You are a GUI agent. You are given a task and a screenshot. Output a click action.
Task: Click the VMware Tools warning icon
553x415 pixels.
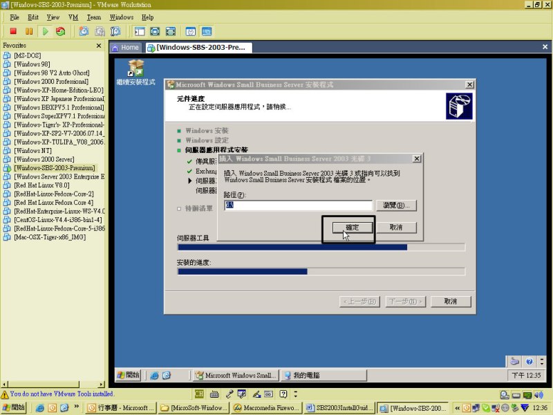[5, 394]
